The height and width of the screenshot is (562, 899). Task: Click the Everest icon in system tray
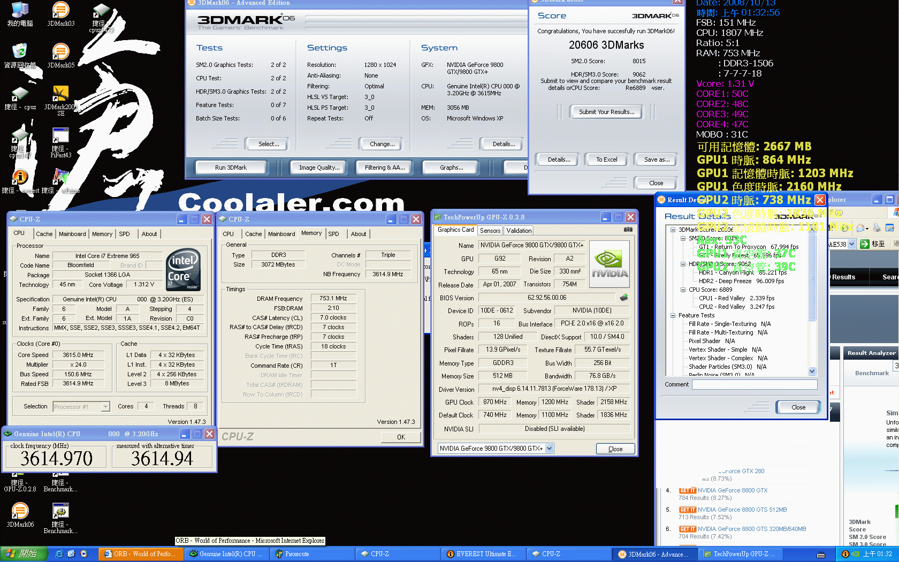click(x=845, y=554)
